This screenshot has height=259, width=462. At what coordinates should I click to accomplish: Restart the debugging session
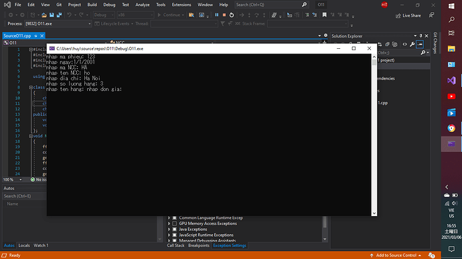click(232, 15)
